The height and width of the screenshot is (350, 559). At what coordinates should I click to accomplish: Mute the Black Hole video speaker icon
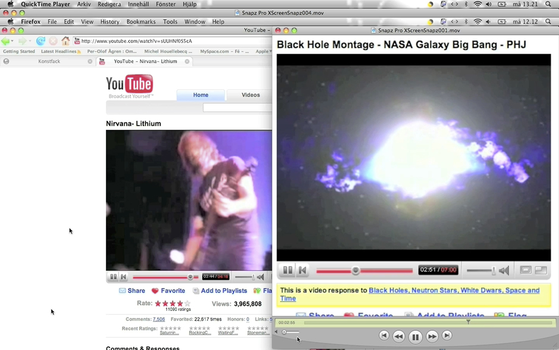pos(504,270)
